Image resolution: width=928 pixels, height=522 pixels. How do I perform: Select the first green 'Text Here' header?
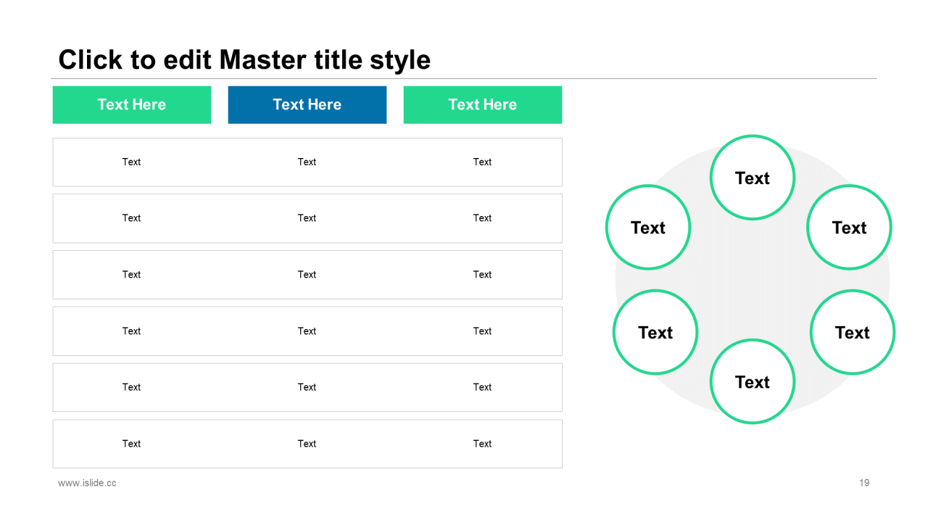coord(132,104)
